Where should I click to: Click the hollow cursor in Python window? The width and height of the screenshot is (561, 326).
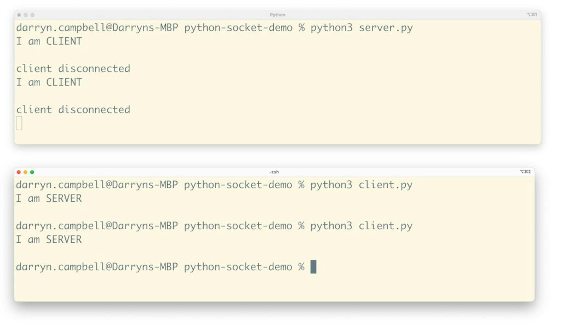click(19, 123)
